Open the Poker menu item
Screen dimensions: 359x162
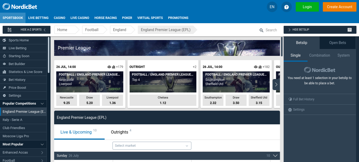click(x=127, y=18)
